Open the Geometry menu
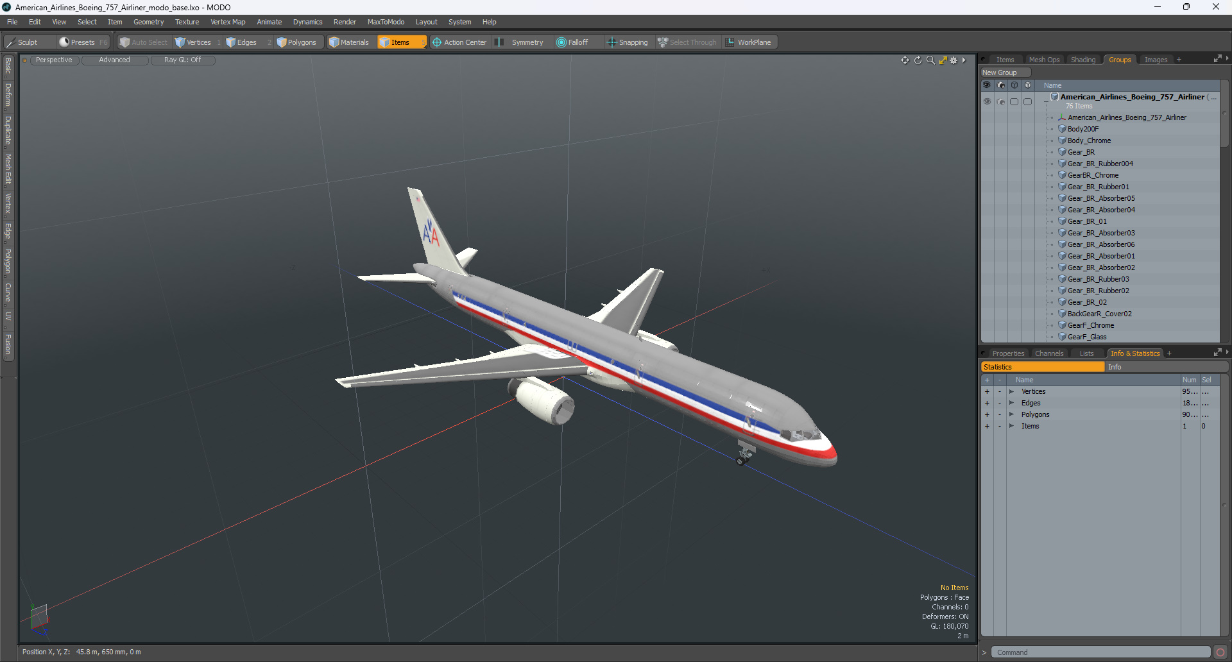 [148, 22]
